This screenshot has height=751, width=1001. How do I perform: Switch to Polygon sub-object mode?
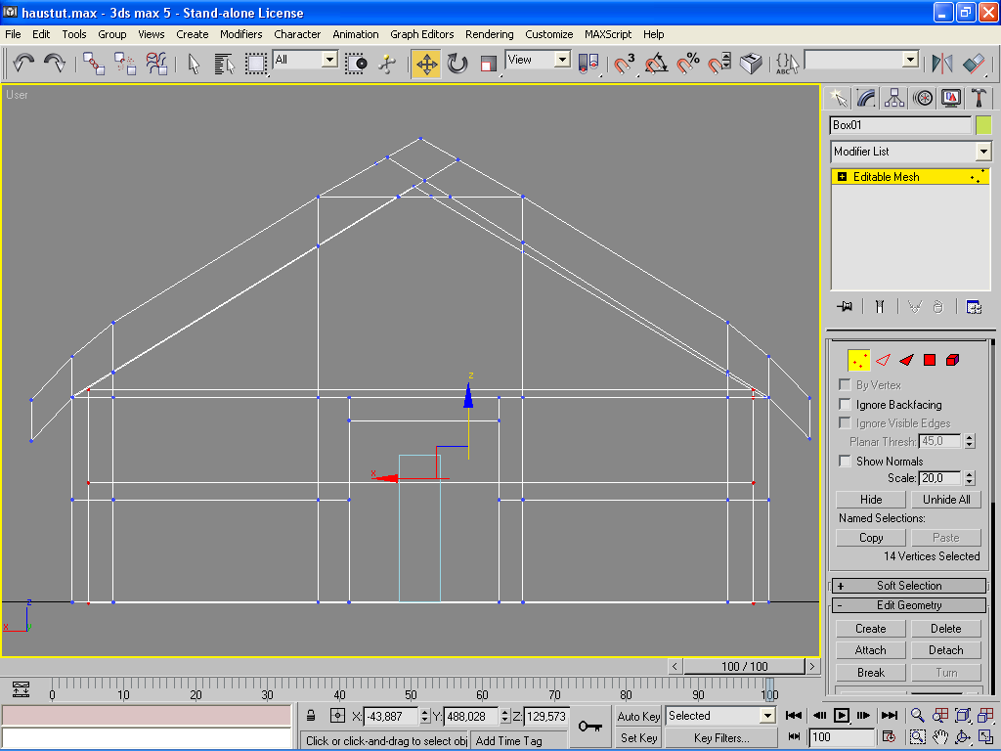tap(930, 360)
